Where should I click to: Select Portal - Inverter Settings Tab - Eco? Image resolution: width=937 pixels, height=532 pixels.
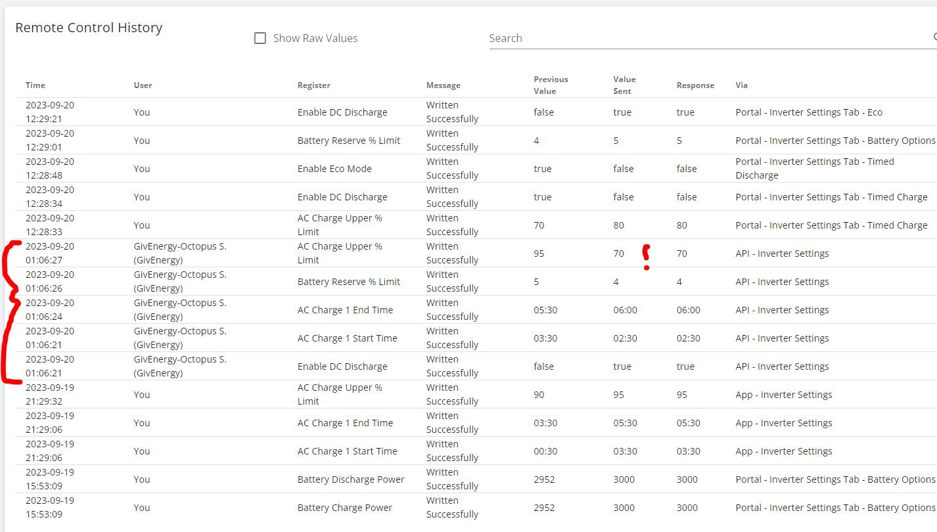pyautogui.click(x=809, y=112)
